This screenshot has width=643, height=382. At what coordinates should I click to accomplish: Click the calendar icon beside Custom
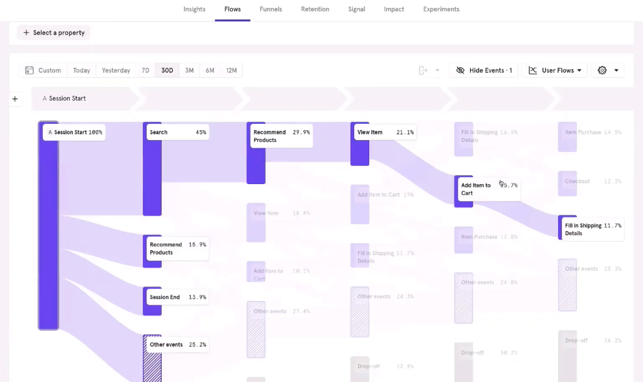29,70
